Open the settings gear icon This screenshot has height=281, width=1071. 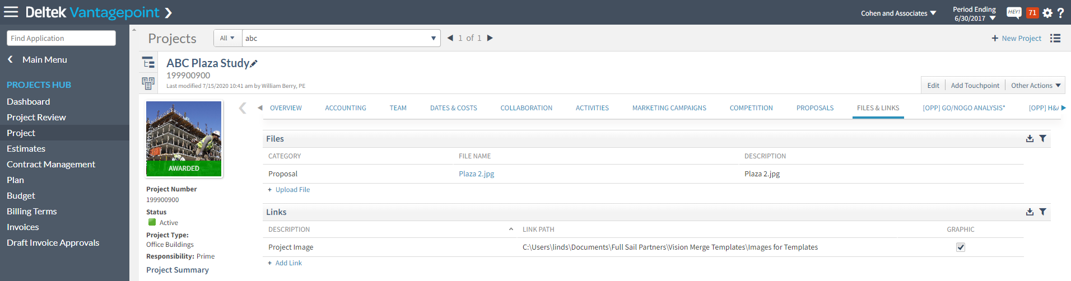(x=1047, y=13)
